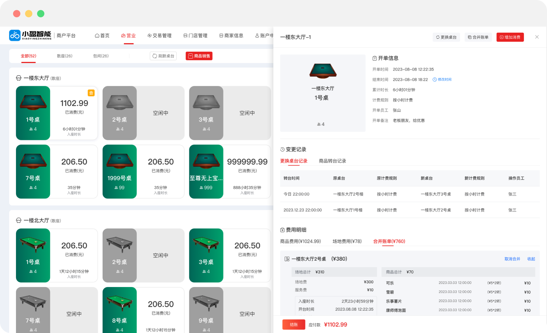The height and width of the screenshot is (333, 547).
Task: Click the 取消合并 link
Action: [x=512, y=259]
